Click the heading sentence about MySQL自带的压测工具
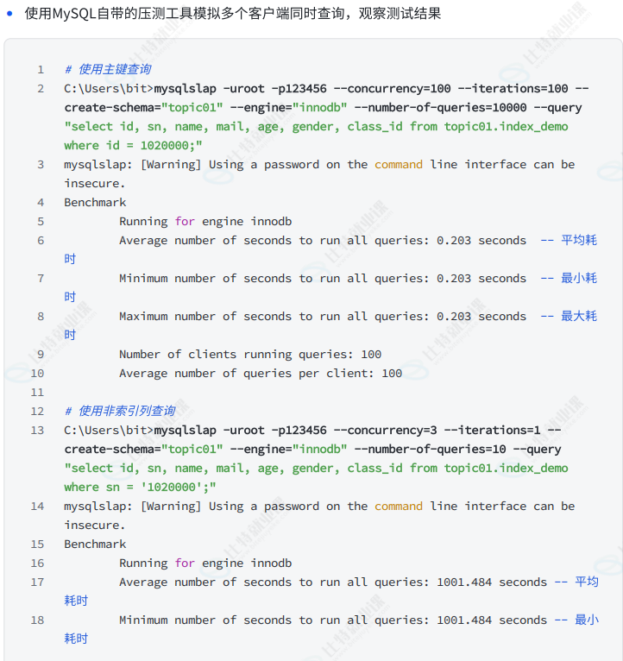Image resolution: width=623 pixels, height=661 pixels. (233, 14)
